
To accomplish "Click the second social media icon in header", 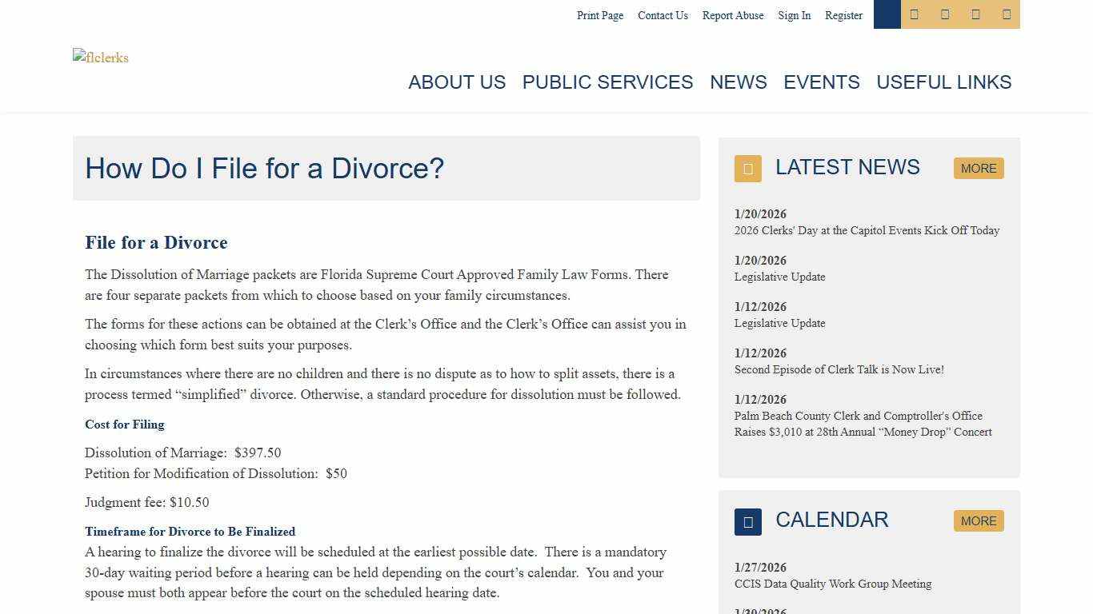I will tap(944, 14).
